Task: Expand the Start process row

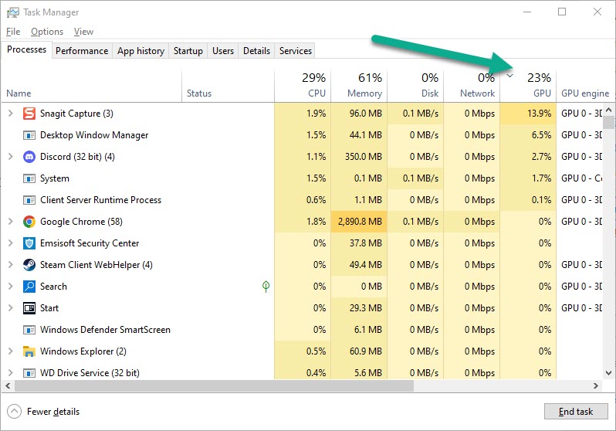Action: 11,308
